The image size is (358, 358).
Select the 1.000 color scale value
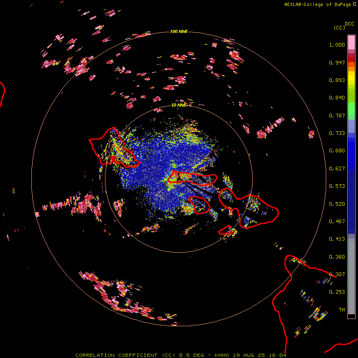point(337,45)
